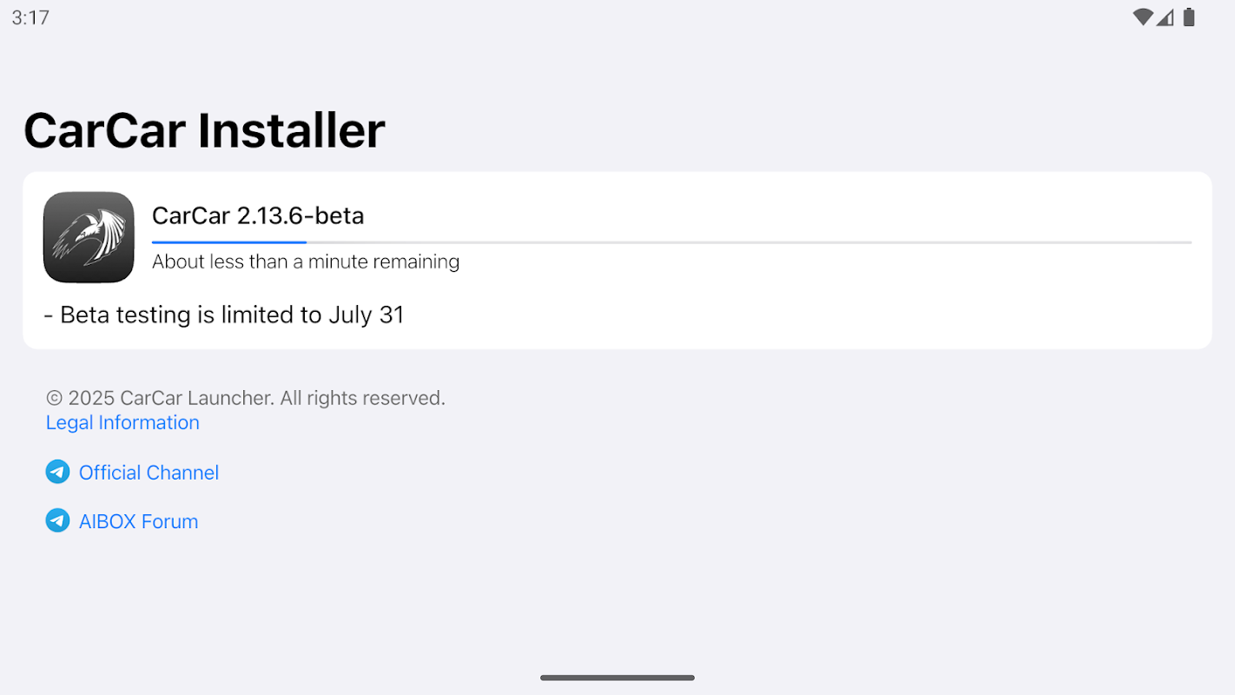Tap the bottom navigation gesture handle
This screenshot has height=695, width=1235.
coord(617,678)
